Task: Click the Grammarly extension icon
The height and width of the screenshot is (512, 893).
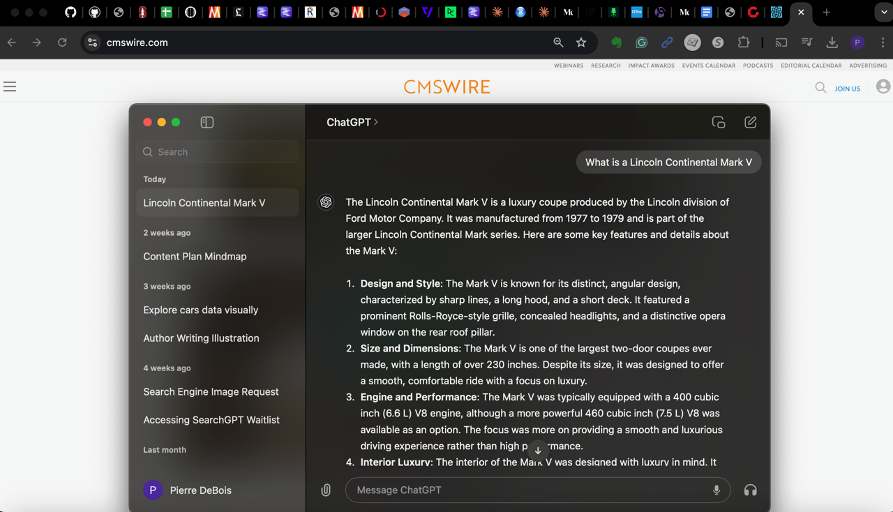Action: pyautogui.click(x=642, y=43)
